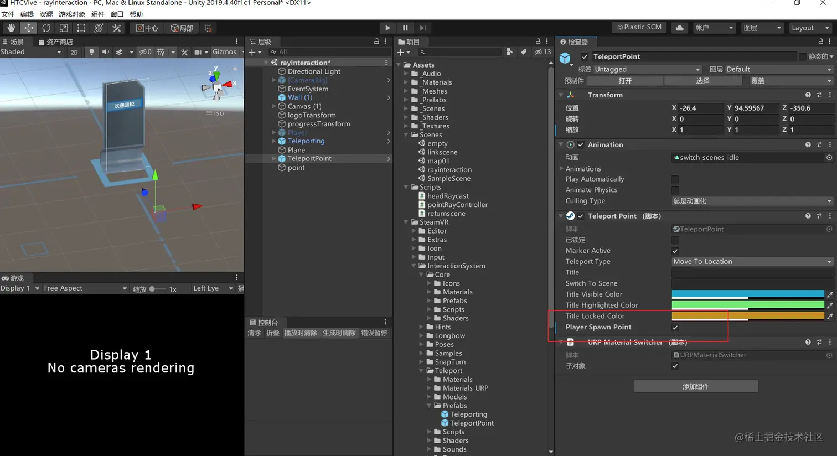Select the combined Transform tool
This screenshot has height=456, width=837.
pyautogui.click(x=99, y=28)
